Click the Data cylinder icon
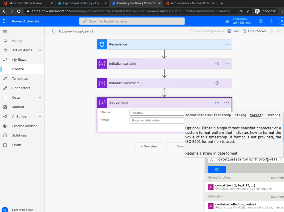Image resolution: width=284 pixels, height=212 pixels. [5, 97]
